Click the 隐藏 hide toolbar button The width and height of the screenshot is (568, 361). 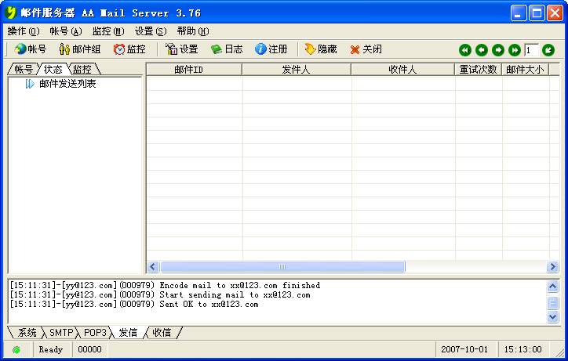[x=321, y=49]
